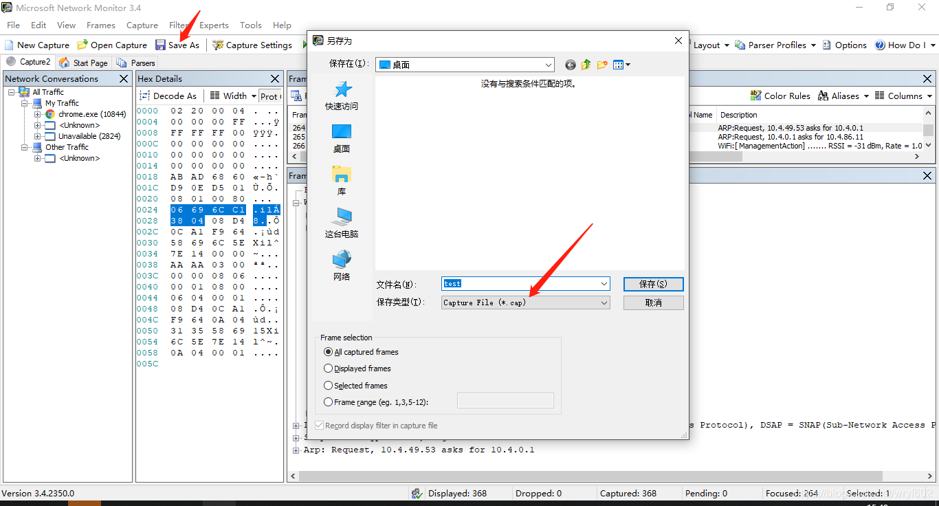Switch to the Capture2 tab
The height and width of the screenshot is (506, 939).
28,62
